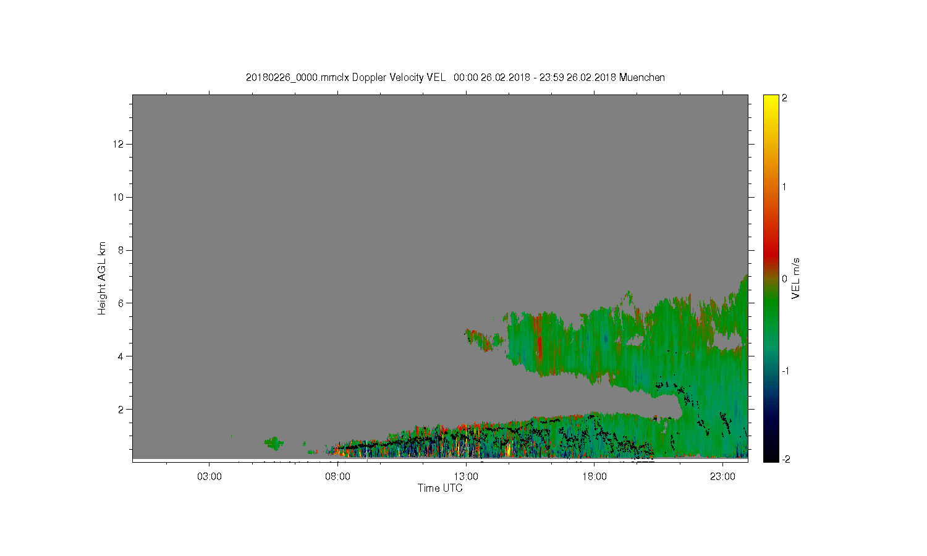The image size is (927, 556).
Task: Click the 23:00 time tick label
Action: [x=722, y=477]
